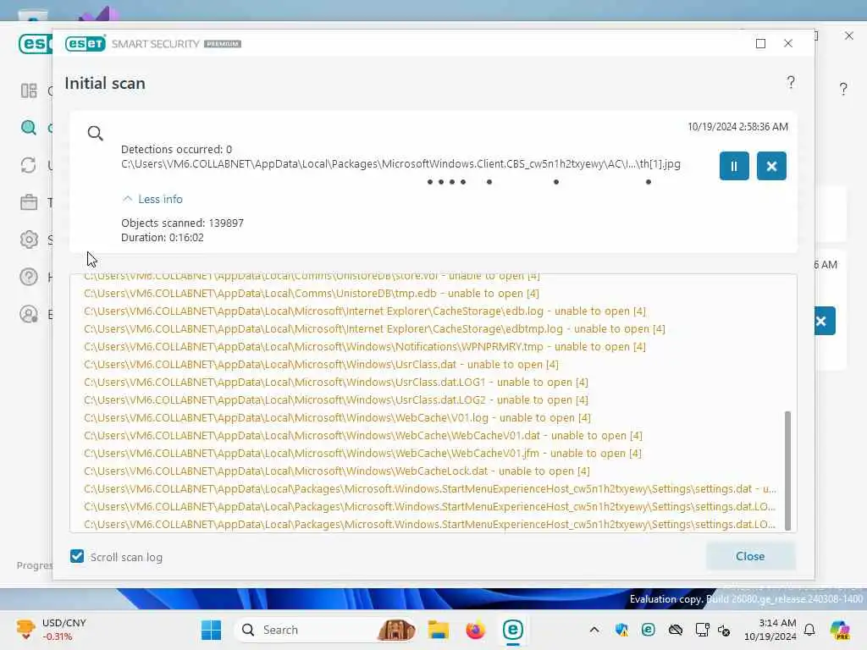This screenshot has height=650, width=867.
Task: Open Update icon in ESET sidebar
Action: (29, 165)
